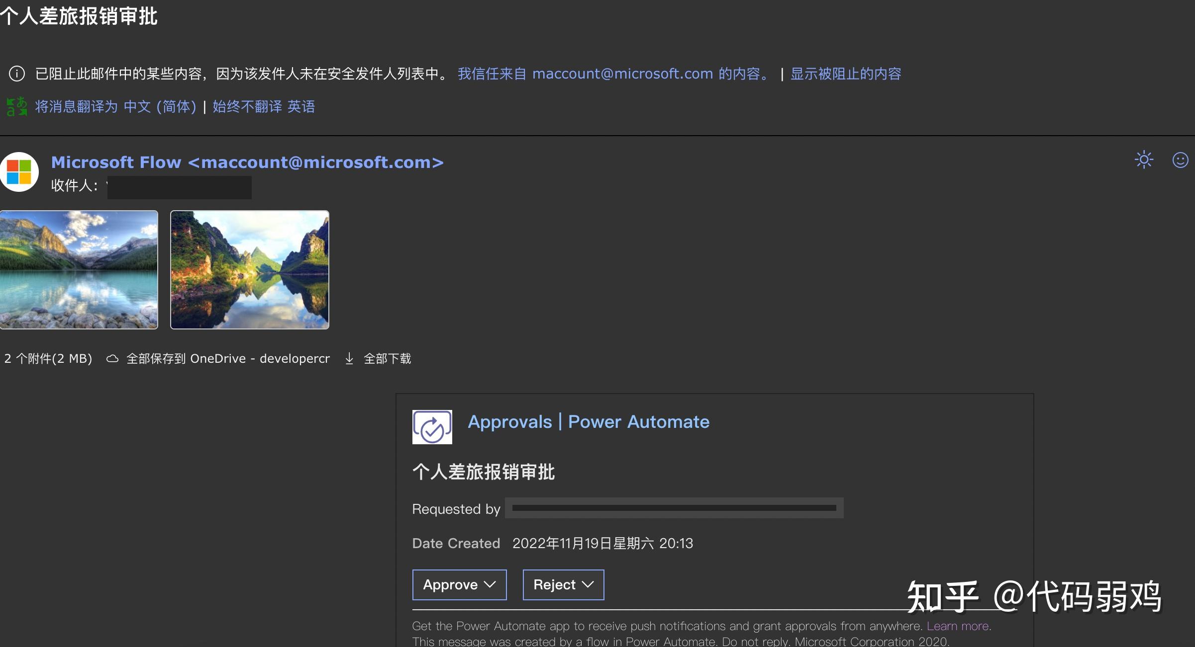Open the Reject dropdown button
This screenshot has width=1195, height=647.
pyautogui.click(x=563, y=585)
